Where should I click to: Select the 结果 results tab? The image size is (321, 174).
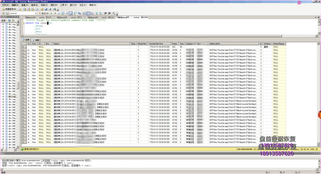click(x=26, y=40)
